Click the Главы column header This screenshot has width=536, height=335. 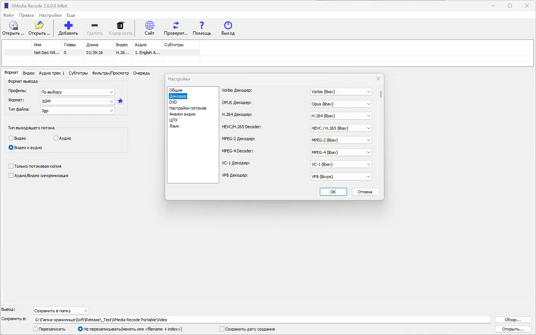[73, 45]
